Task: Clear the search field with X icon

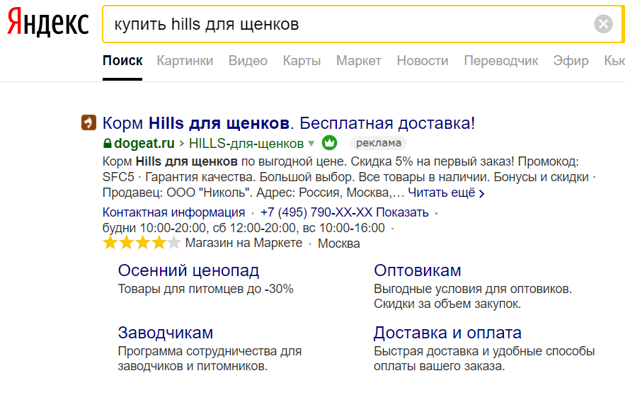Action: click(603, 24)
